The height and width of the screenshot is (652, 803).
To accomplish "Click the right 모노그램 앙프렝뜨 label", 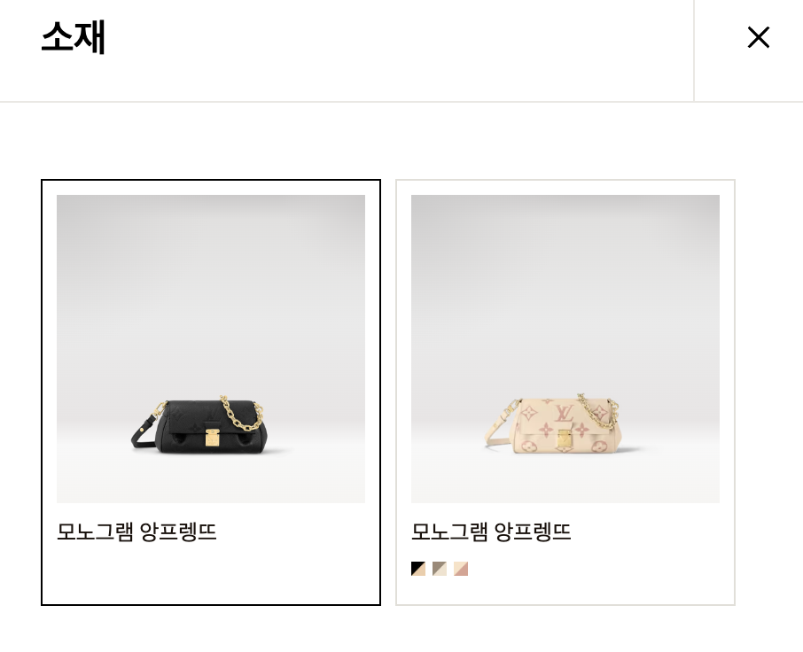I will (x=491, y=532).
